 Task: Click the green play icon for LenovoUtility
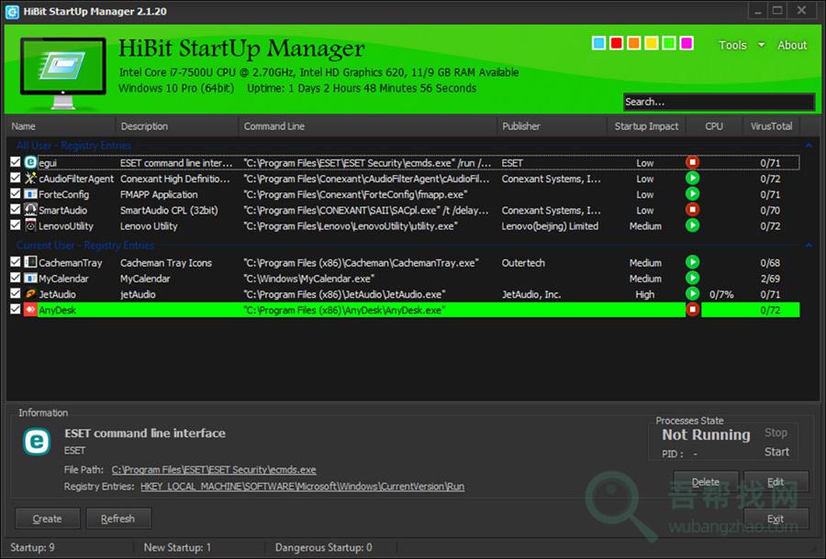pos(693,225)
